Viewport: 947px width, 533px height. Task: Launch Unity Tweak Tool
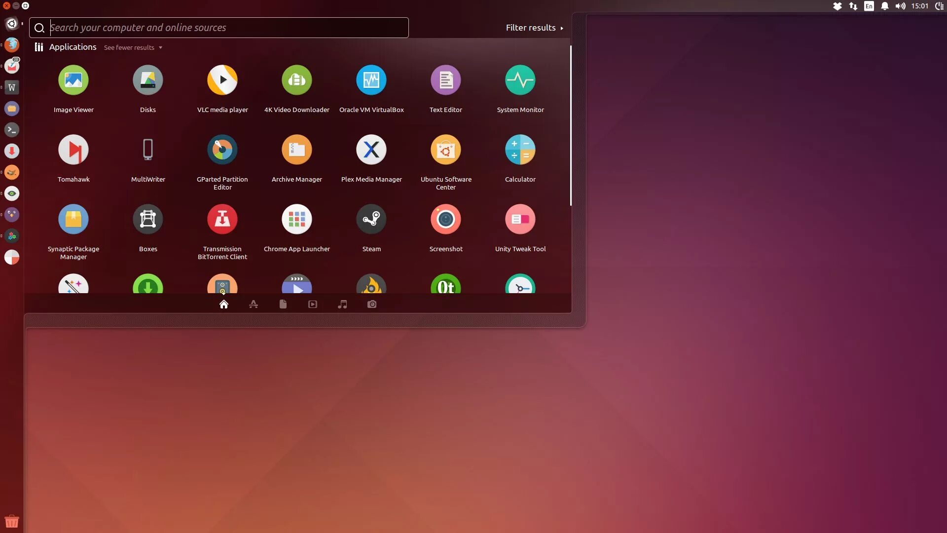pos(520,220)
